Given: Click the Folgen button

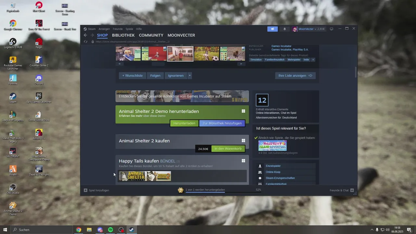Looking at the screenshot, I should coord(155,75).
